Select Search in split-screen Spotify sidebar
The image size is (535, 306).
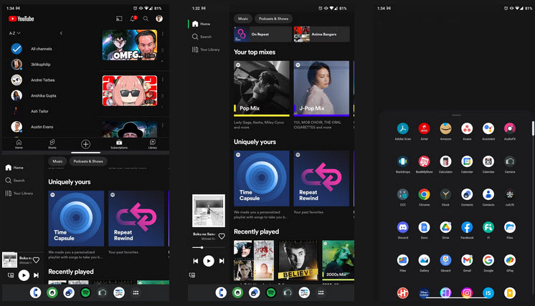15,181
